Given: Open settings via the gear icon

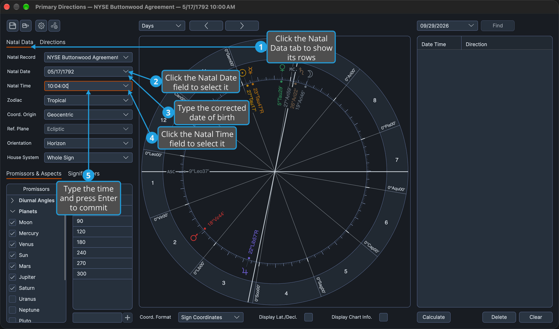Looking at the screenshot, I should pyautogui.click(x=41, y=26).
